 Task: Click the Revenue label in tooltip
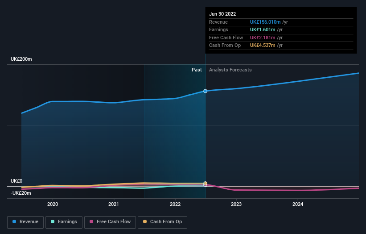[x=218, y=22]
